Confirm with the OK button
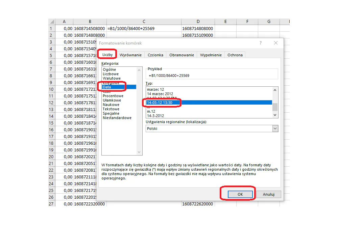This screenshot has width=338, height=225. coord(240,194)
